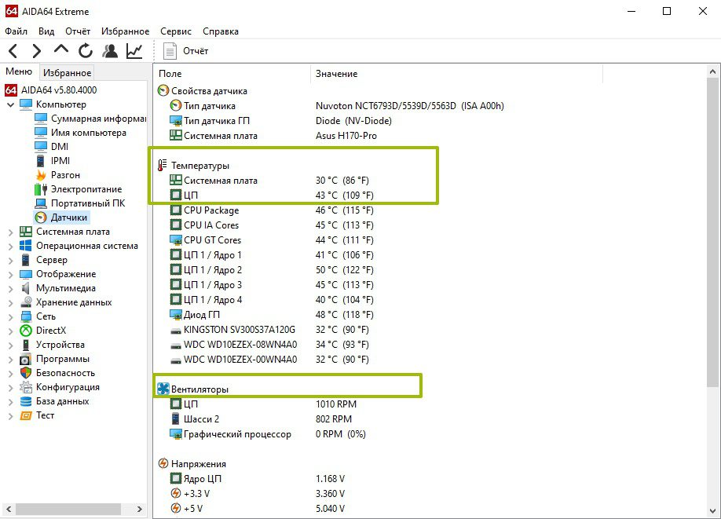Open the Файл menu
721x519 pixels.
tap(16, 31)
